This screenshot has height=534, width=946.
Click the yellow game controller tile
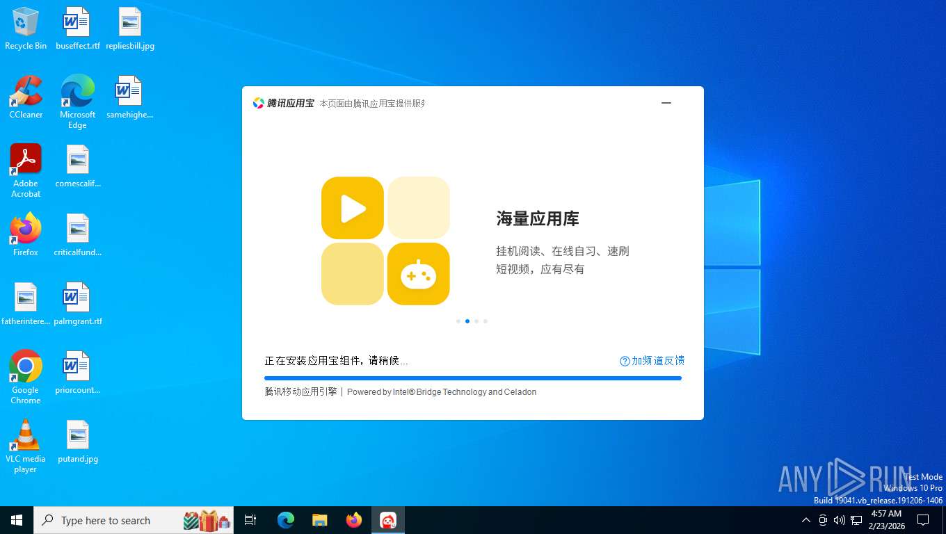[x=419, y=274]
